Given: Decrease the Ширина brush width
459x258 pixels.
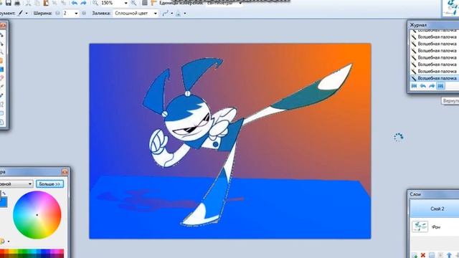Looking at the screenshot, I should [57, 13].
